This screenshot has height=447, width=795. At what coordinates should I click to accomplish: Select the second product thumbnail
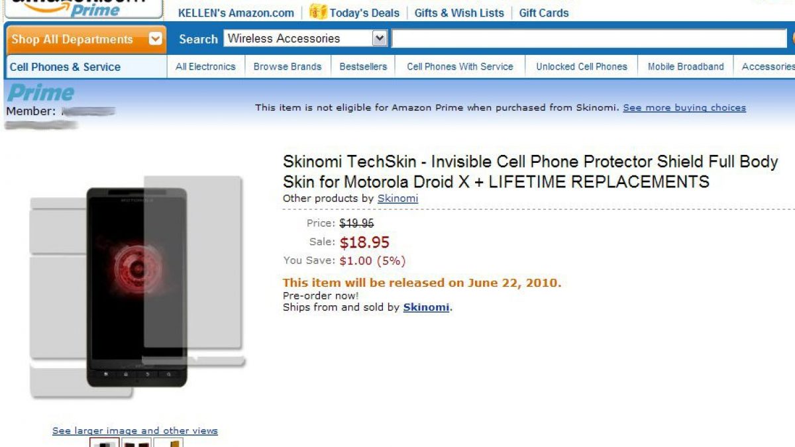(136, 442)
